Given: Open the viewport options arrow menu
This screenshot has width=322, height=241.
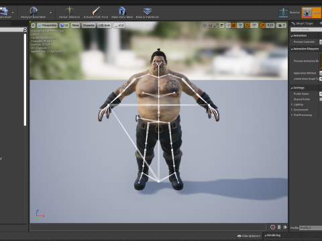Looking at the screenshot, I should click(33, 25).
